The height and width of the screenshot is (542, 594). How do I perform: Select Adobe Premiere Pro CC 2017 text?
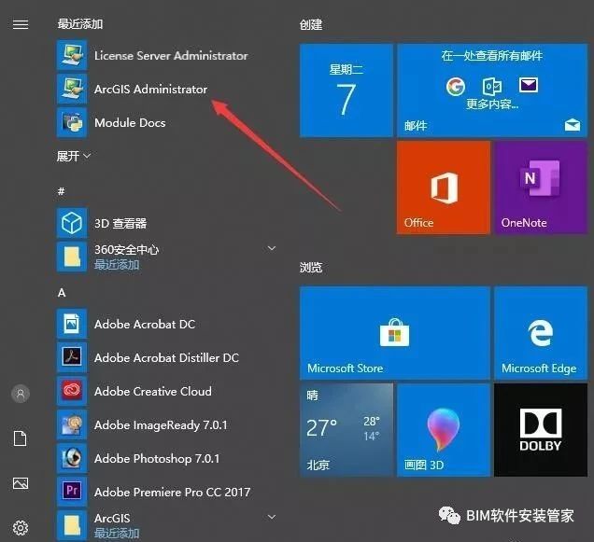tap(173, 492)
